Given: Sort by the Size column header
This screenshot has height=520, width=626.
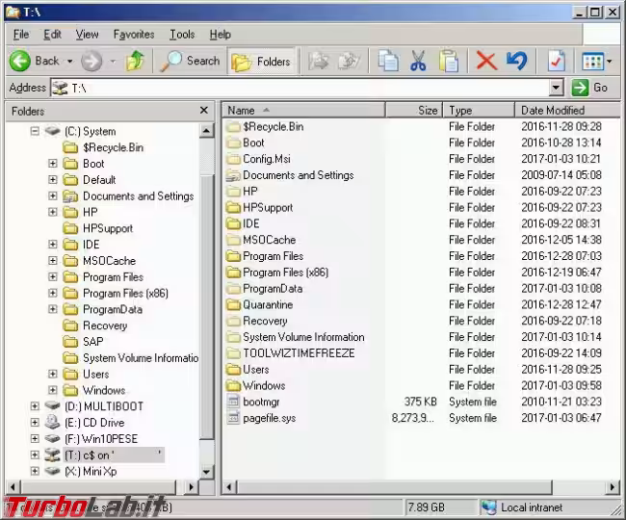Looking at the screenshot, I should click(414, 110).
